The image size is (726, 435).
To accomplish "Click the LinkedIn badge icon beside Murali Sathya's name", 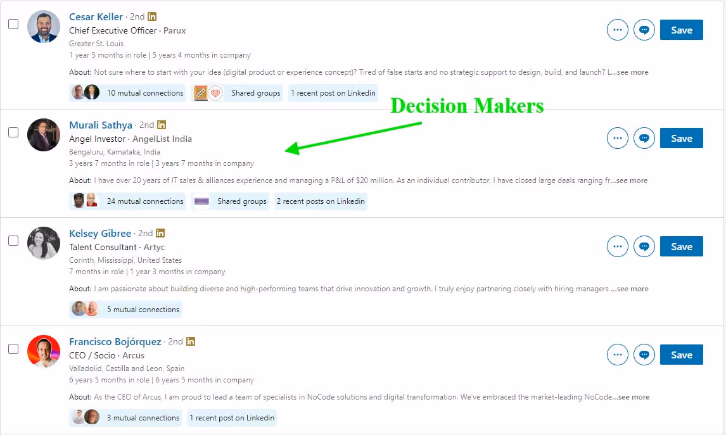I will 162,125.
